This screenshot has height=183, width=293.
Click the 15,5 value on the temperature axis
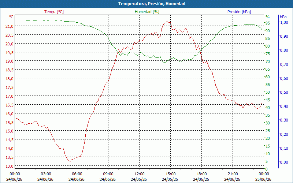[x=10, y=123]
